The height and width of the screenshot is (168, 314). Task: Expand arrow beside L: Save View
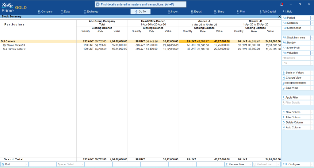click(x=312, y=88)
